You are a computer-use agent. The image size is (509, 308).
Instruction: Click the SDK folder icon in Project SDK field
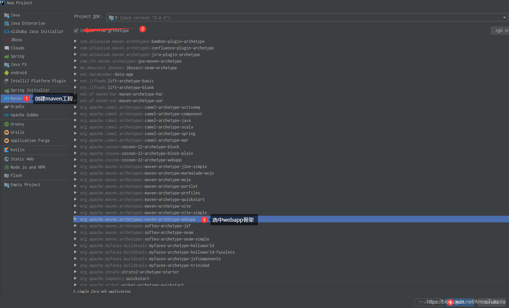(x=111, y=18)
